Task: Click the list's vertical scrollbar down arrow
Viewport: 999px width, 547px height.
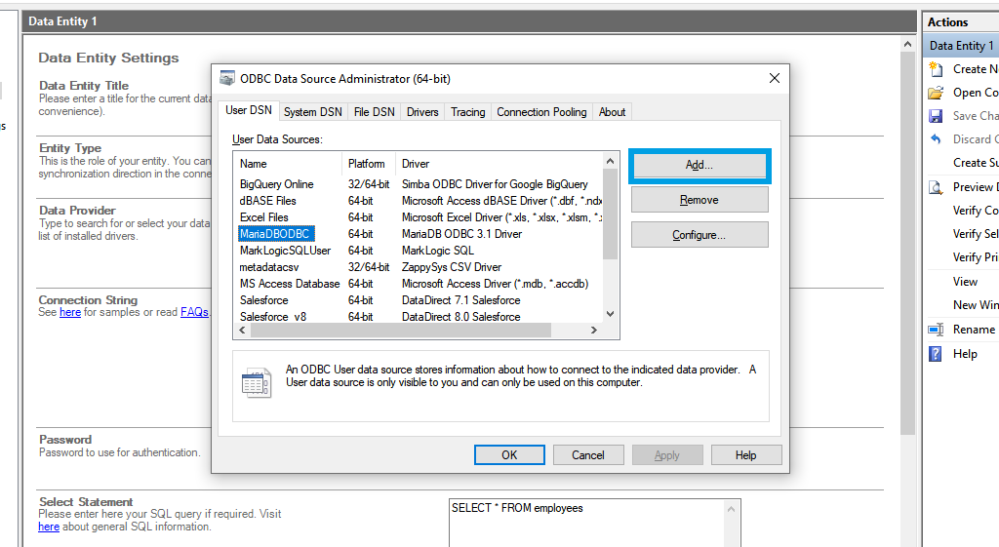Action: (x=611, y=314)
